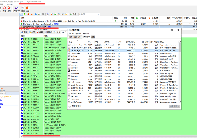
Task: Open the Comments (评论) tab in BitComet
Action: click(x=24, y=32)
